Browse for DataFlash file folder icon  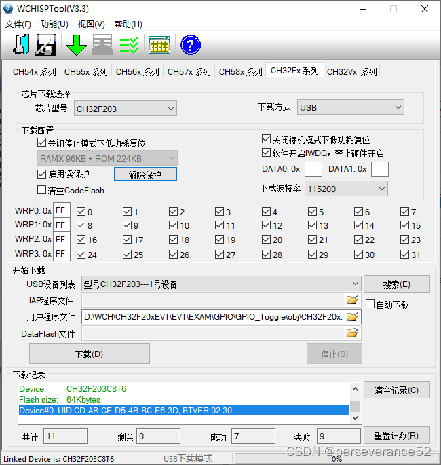click(352, 333)
